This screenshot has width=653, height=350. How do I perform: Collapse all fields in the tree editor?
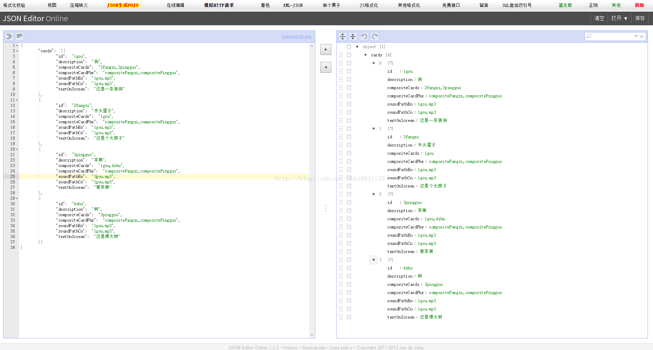pyautogui.click(x=353, y=37)
